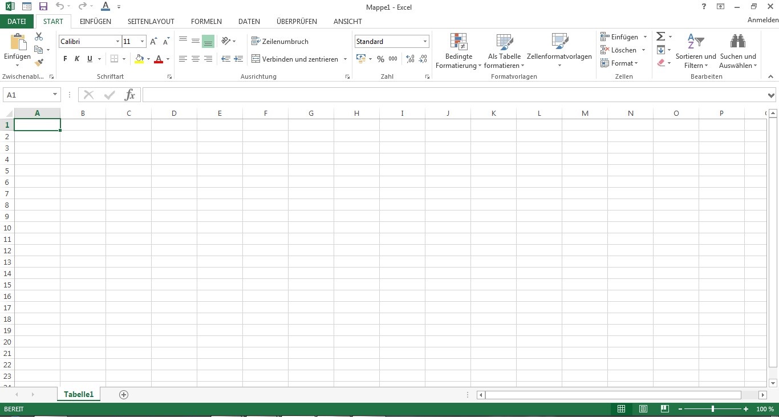The image size is (779, 417).
Task: Click the add new sheet plus icon
Action: 124,395
